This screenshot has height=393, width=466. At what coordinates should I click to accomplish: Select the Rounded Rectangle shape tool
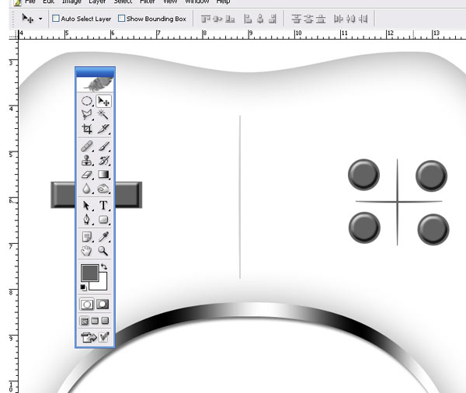[103, 220]
